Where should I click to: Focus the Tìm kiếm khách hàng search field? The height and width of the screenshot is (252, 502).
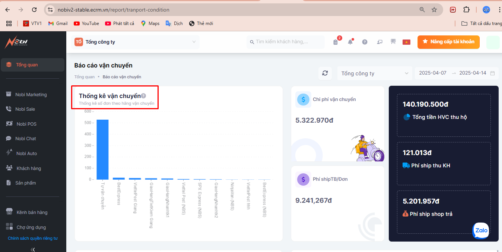coord(285,42)
